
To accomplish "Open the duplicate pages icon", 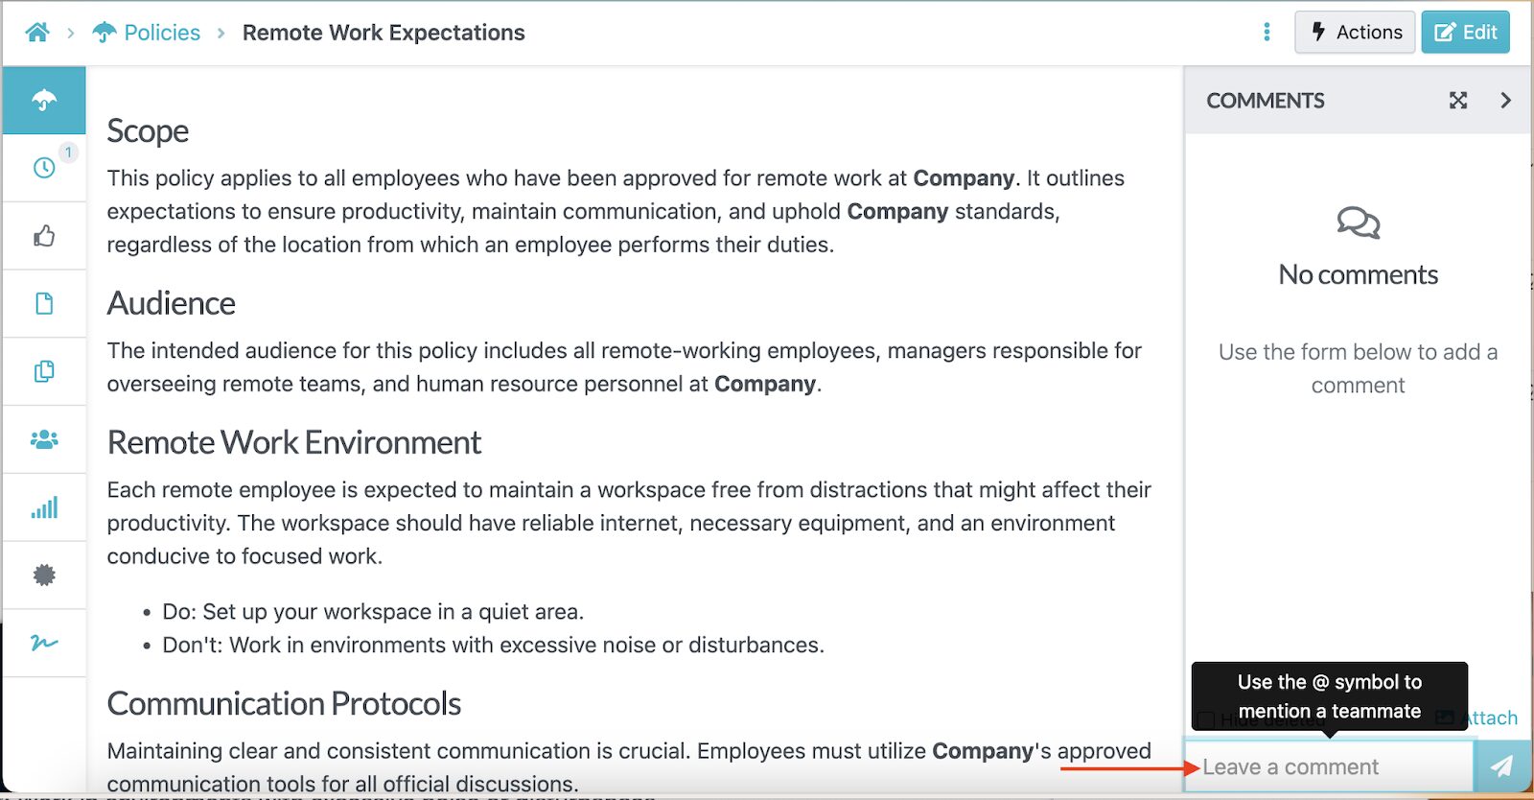I will pyautogui.click(x=44, y=371).
